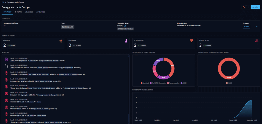Image resolution: width=262 pixels, height=124 pixels.
Task: Click the Campaign chess knight icon
Action: tap(126, 40)
